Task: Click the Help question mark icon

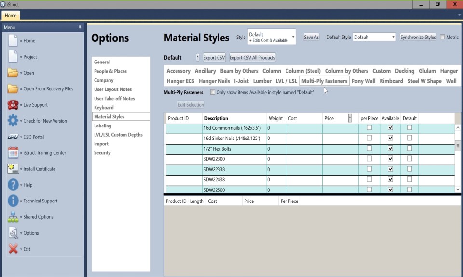Action: (13, 185)
